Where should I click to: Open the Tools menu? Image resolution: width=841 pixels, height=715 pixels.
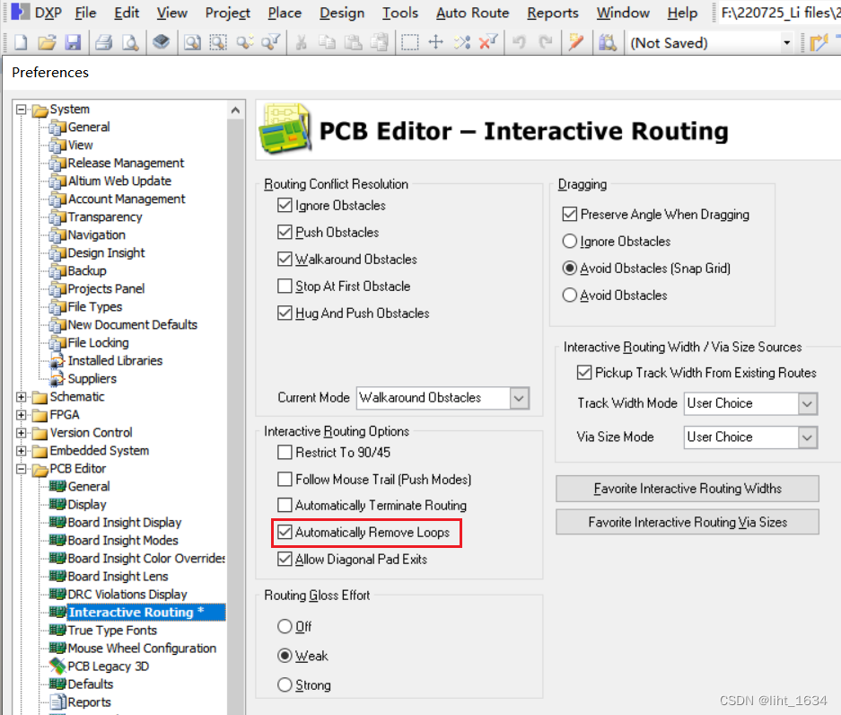[399, 13]
